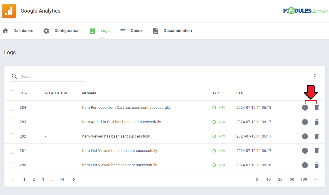Click the Configuration gear icon

click(46, 31)
